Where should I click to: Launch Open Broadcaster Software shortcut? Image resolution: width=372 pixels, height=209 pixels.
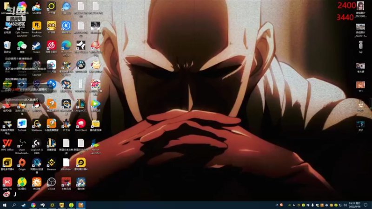pyautogui.click(x=22, y=146)
